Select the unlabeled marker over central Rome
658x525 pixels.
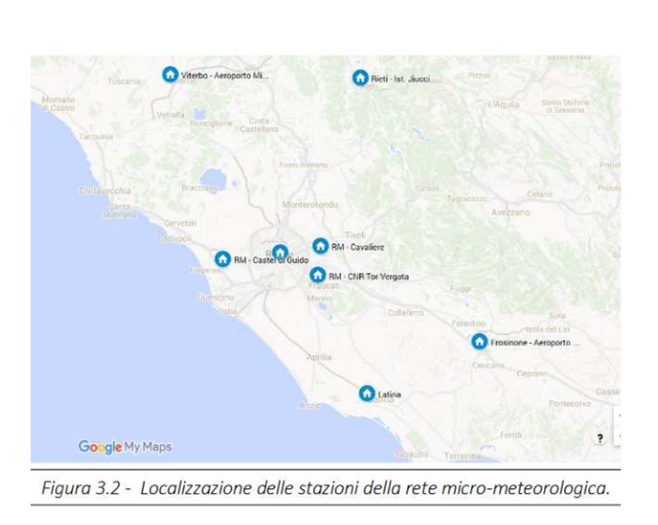[279, 253]
